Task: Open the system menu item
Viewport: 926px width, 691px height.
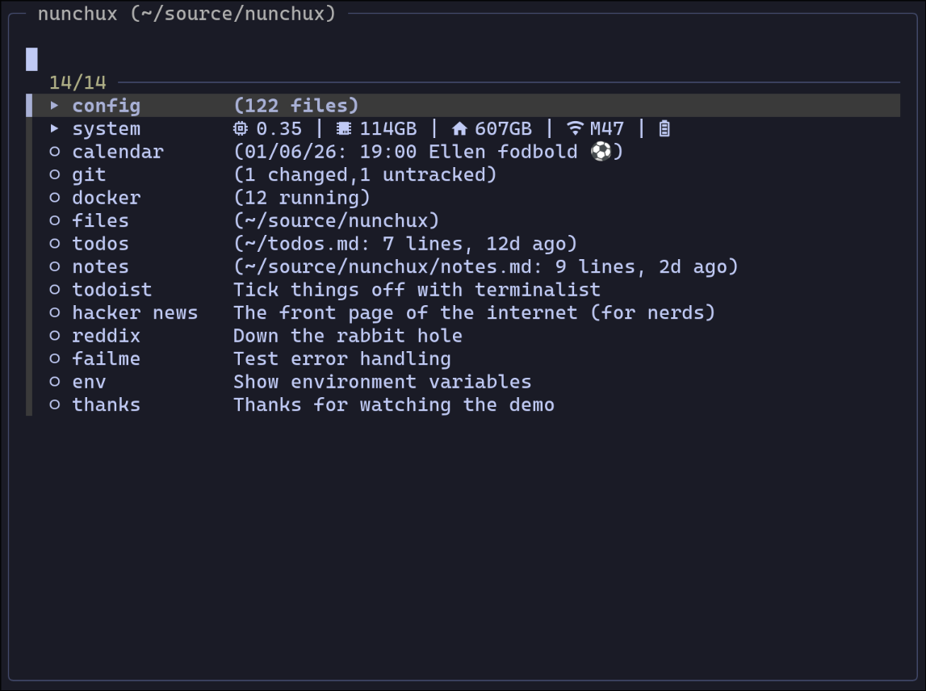Action: tap(107, 128)
